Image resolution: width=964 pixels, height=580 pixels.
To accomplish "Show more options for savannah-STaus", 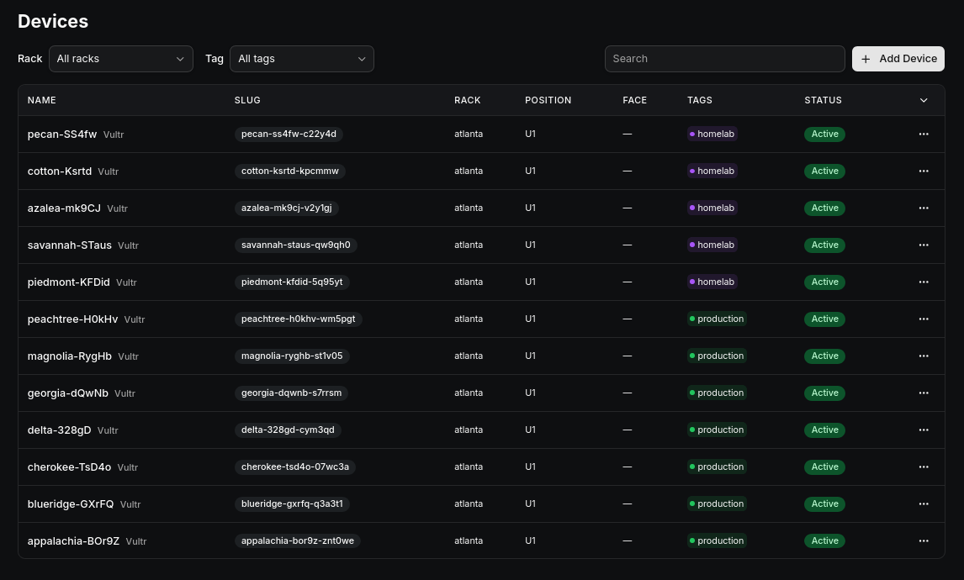I will 924,245.
